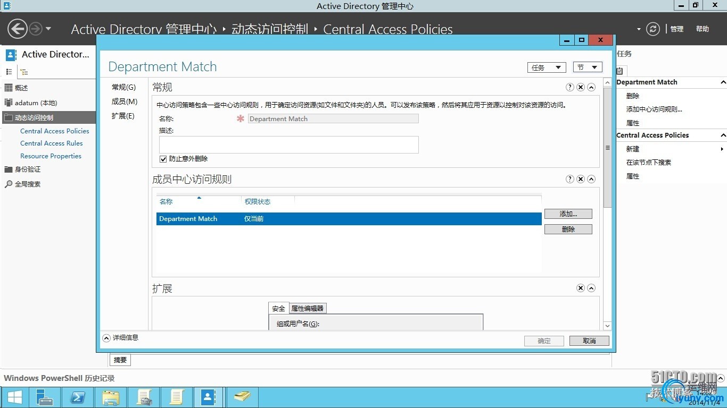Collapse the 成员中心访问规则 section

tap(591, 179)
